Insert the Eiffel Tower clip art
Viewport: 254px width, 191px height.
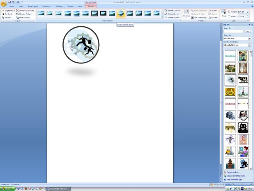pos(243,92)
